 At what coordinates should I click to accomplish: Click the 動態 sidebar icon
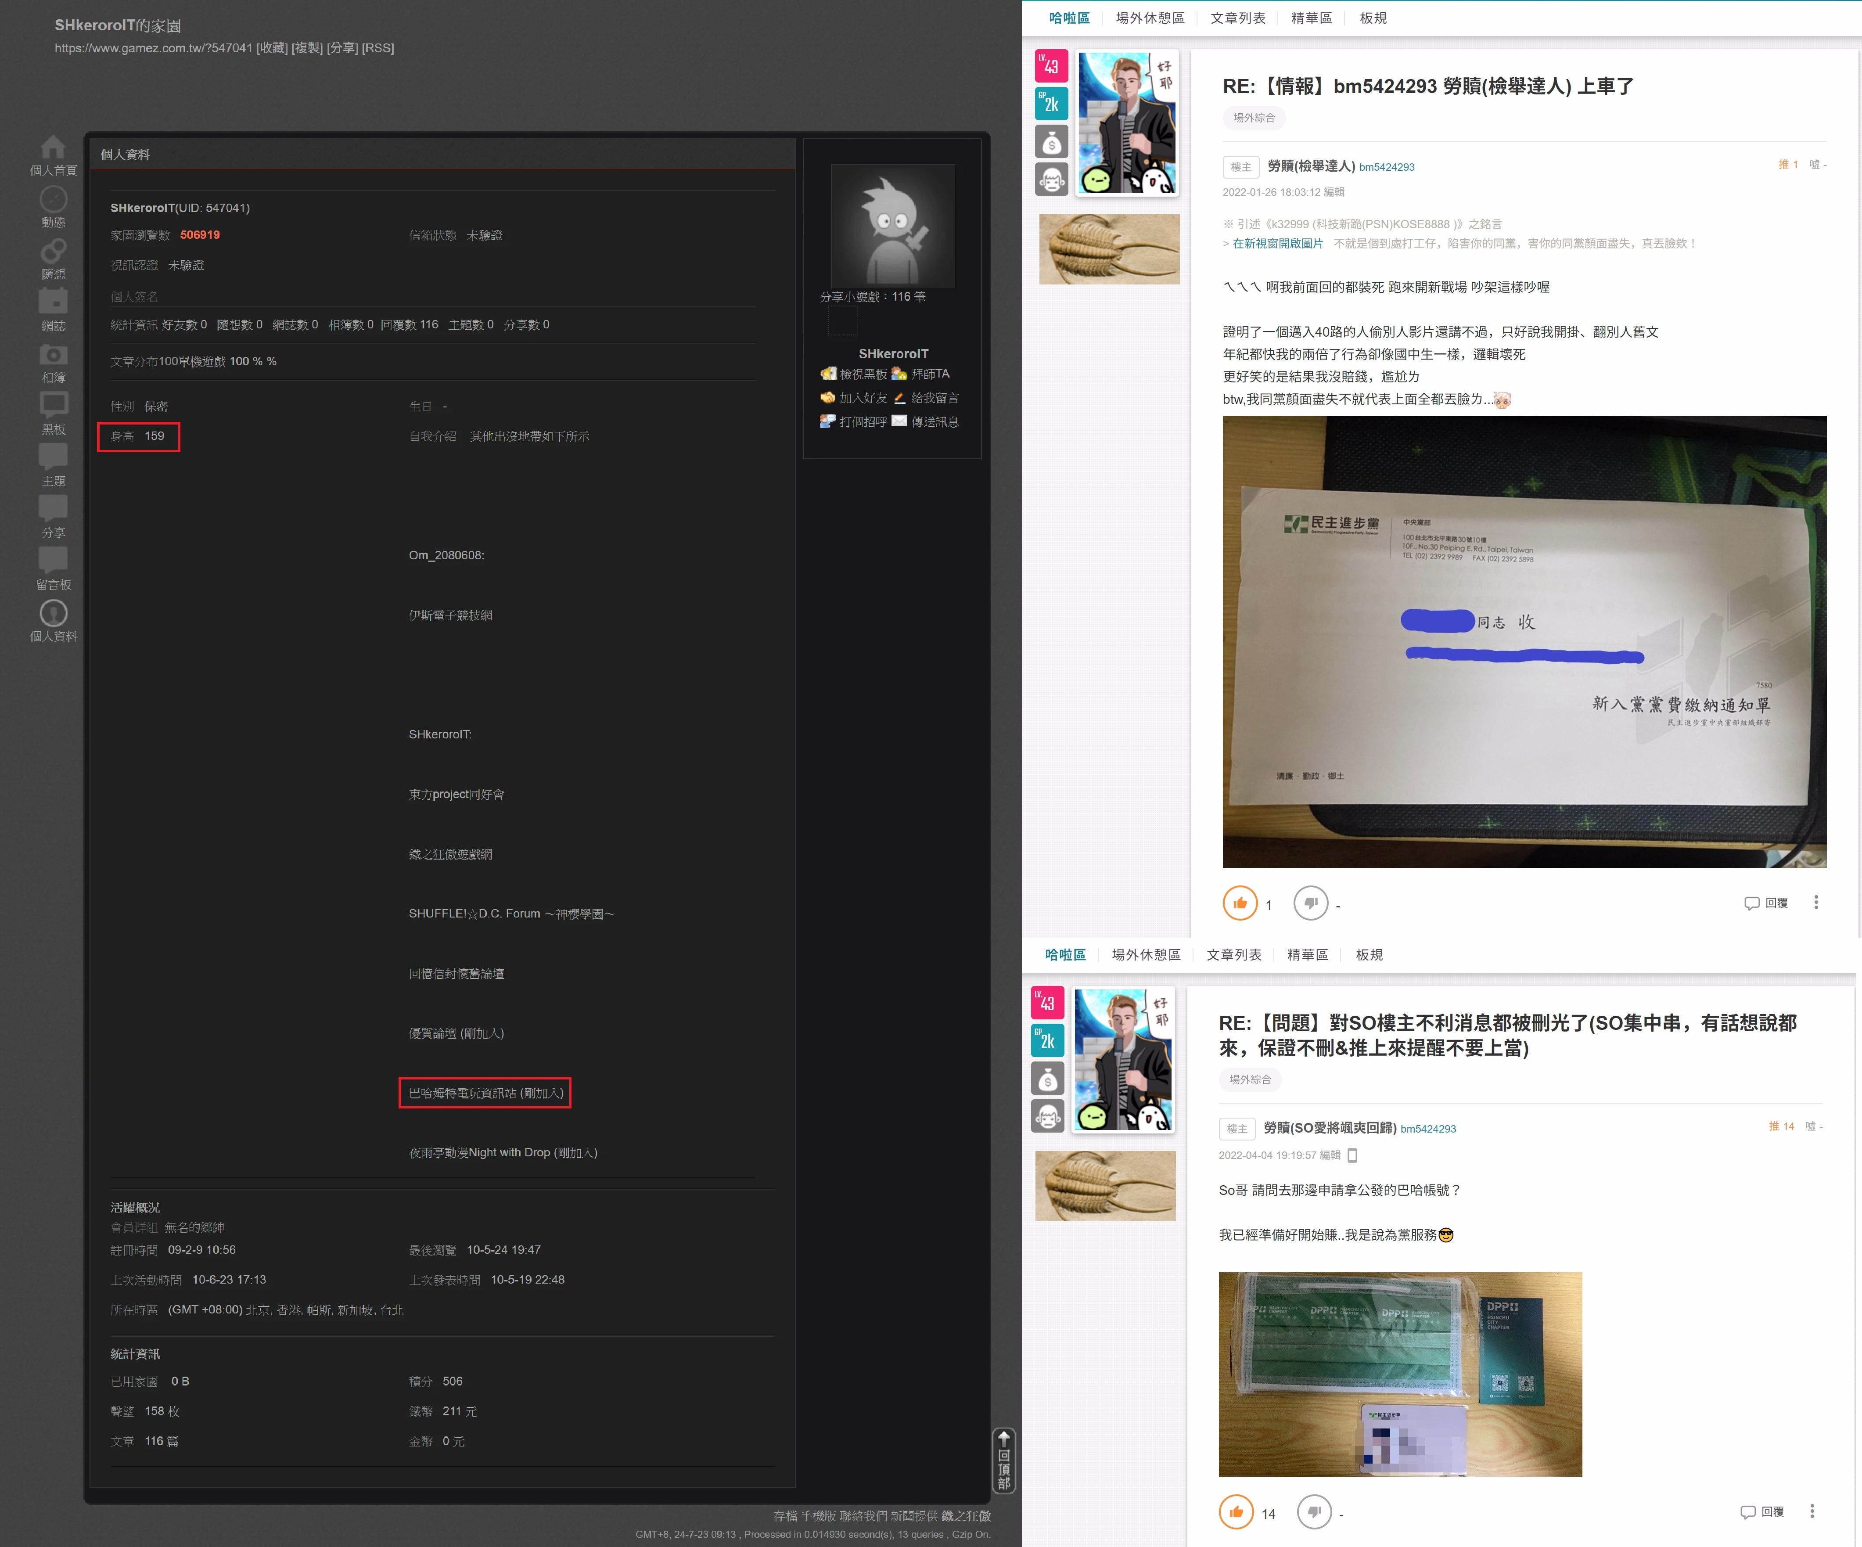[x=53, y=199]
